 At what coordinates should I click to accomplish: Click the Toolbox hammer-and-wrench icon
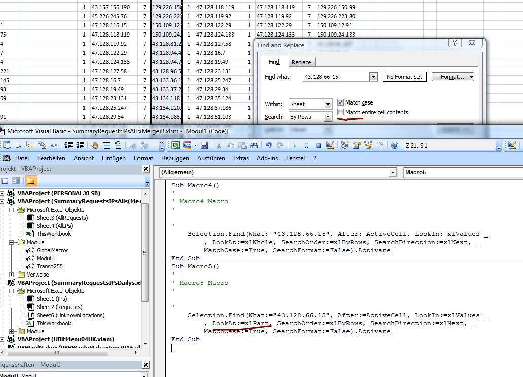[x=380, y=145]
